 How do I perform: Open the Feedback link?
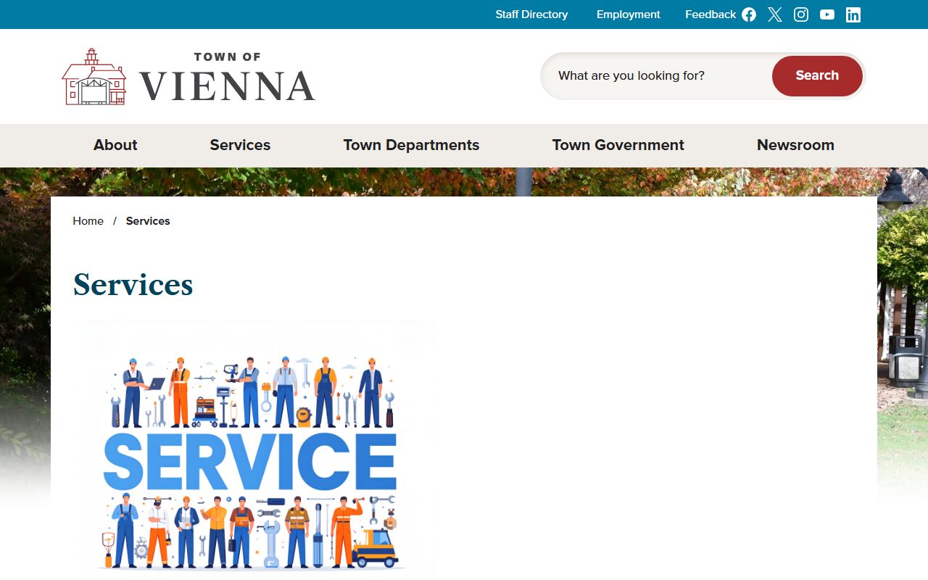[x=710, y=14]
